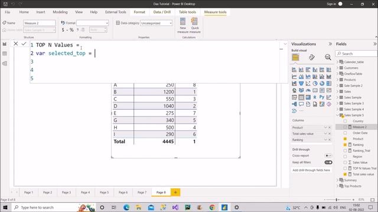Expand the Products table
This screenshot has height=212, width=378.
[337, 79]
